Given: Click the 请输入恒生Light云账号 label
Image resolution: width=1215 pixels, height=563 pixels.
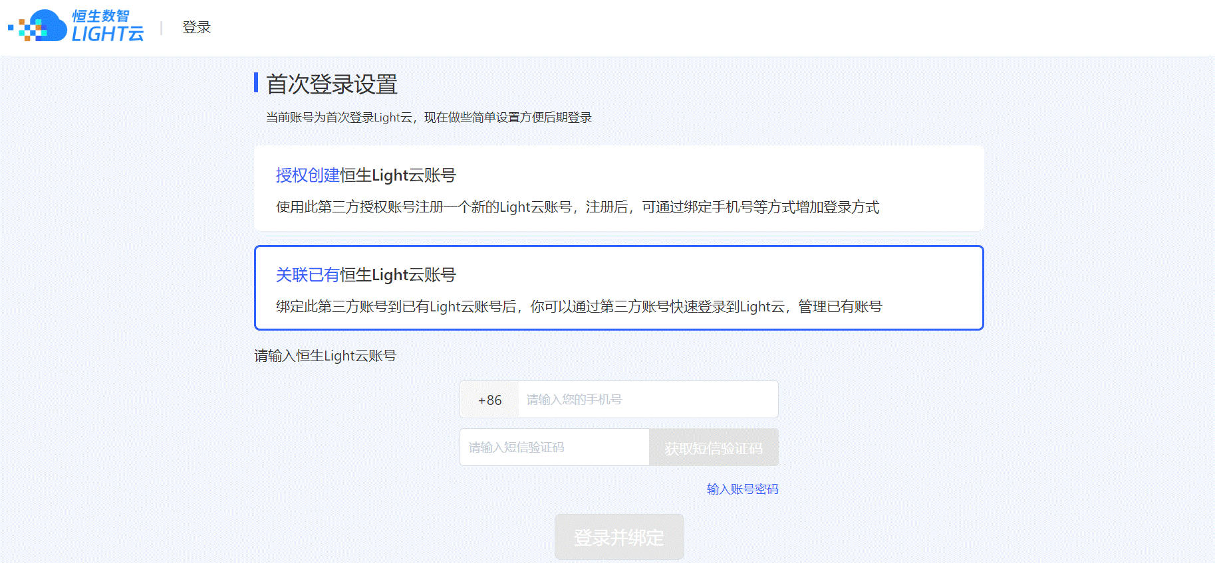Looking at the screenshot, I should [x=325, y=356].
